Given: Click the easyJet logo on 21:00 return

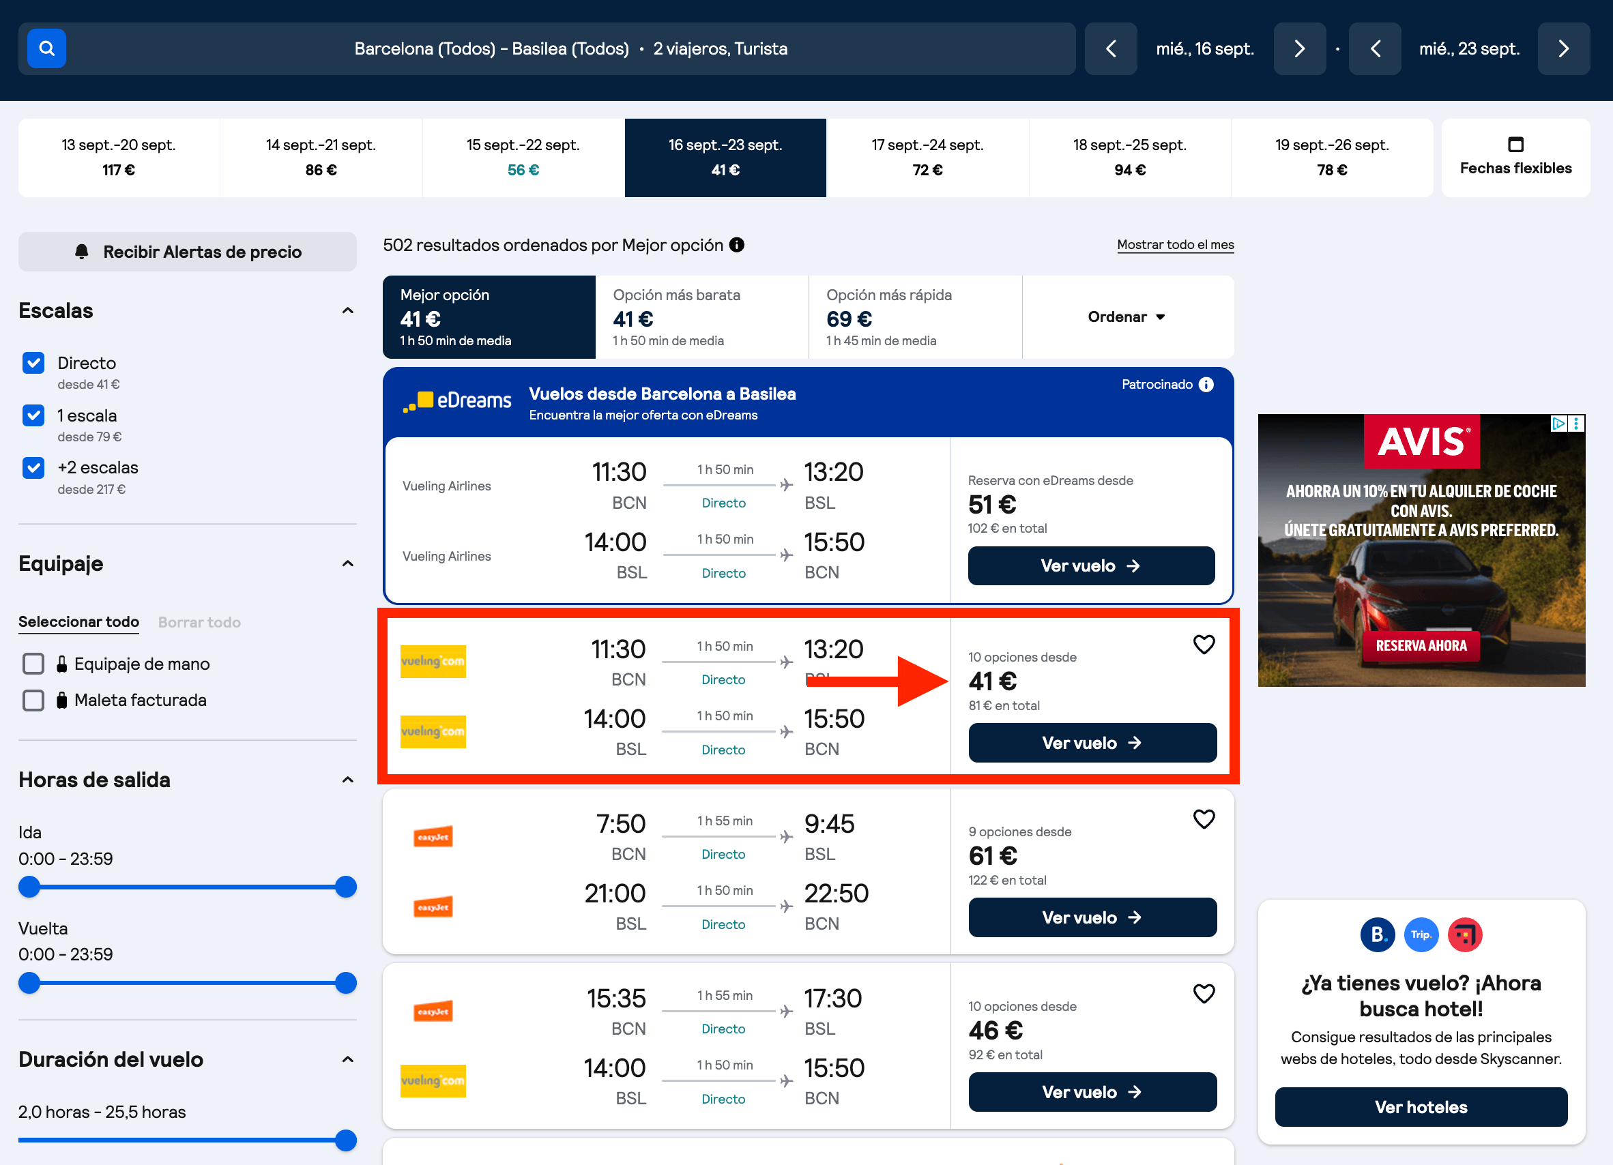Looking at the screenshot, I should click(433, 907).
